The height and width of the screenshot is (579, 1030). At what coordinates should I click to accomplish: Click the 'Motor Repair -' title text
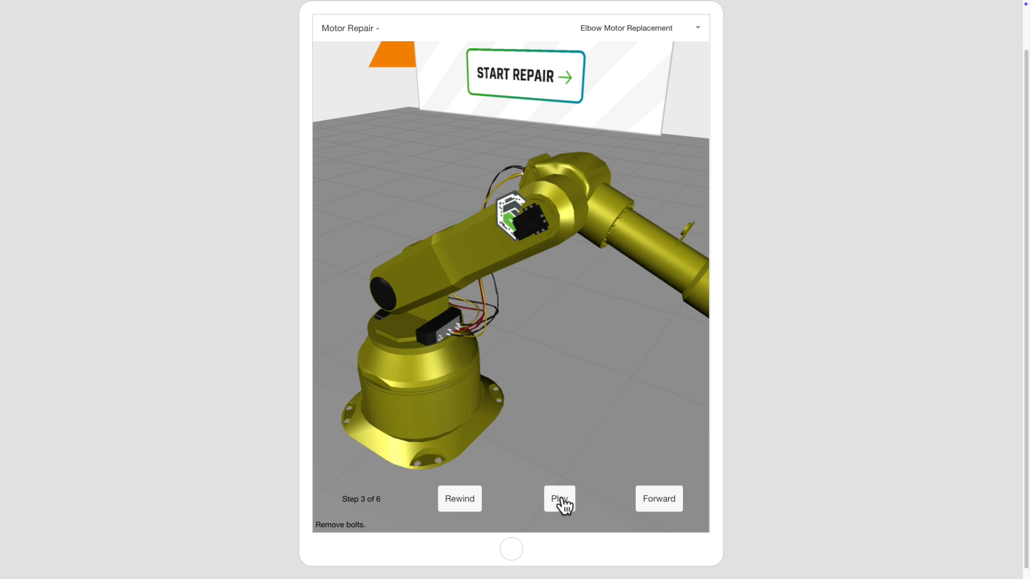pyautogui.click(x=350, y=28)
